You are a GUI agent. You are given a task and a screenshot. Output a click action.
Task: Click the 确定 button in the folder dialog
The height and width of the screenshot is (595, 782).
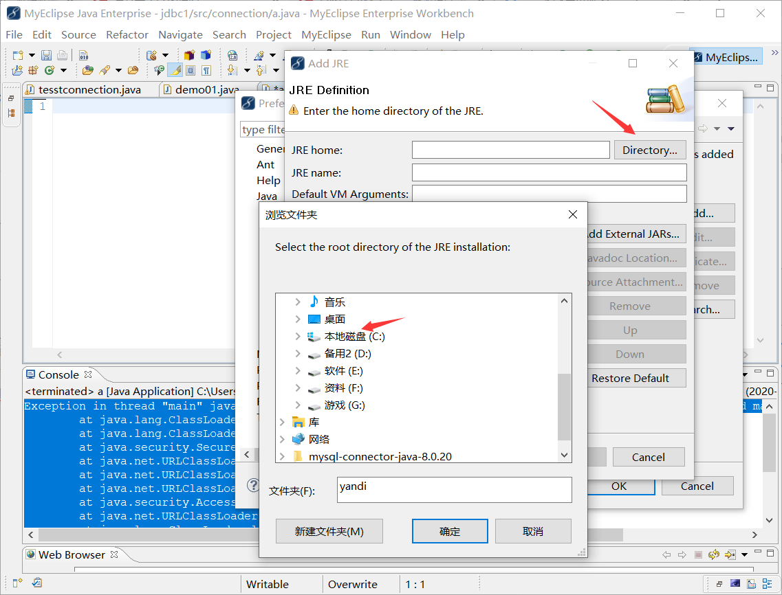pyautogui.click(x=450, y=530)
